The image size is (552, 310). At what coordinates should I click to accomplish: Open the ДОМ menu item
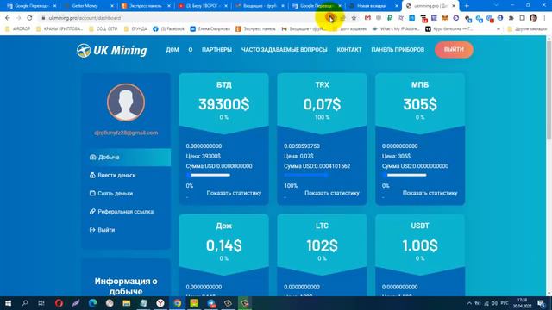click(x=172, y=50)
